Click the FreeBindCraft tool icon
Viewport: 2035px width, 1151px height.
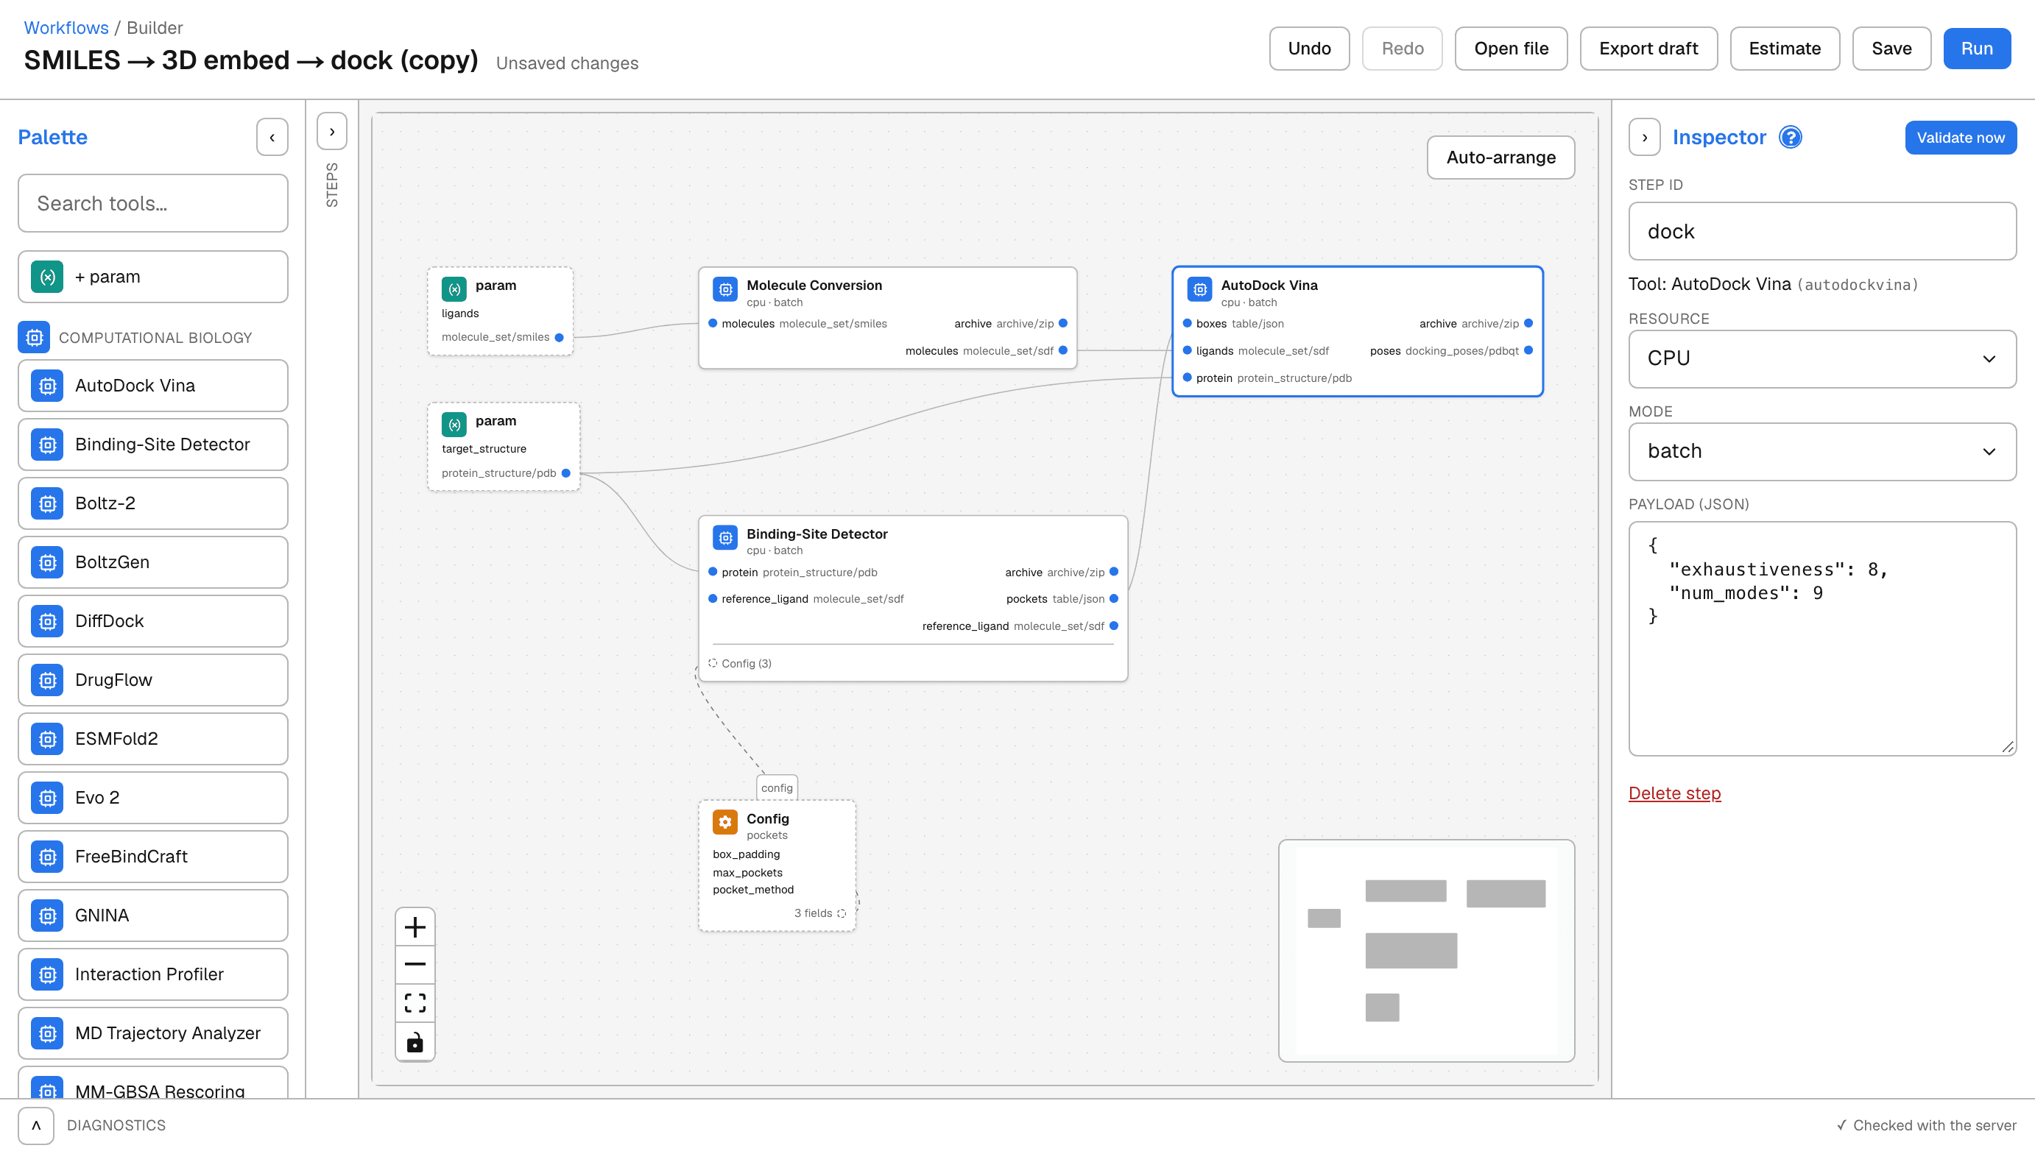47,857
